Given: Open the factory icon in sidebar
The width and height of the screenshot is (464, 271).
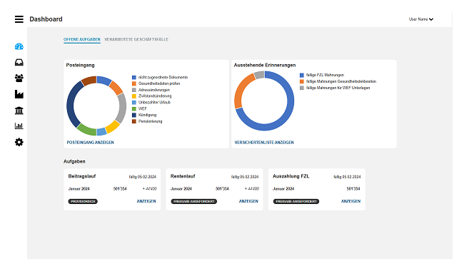Looking at the screenshot, I should coord(19,94).
